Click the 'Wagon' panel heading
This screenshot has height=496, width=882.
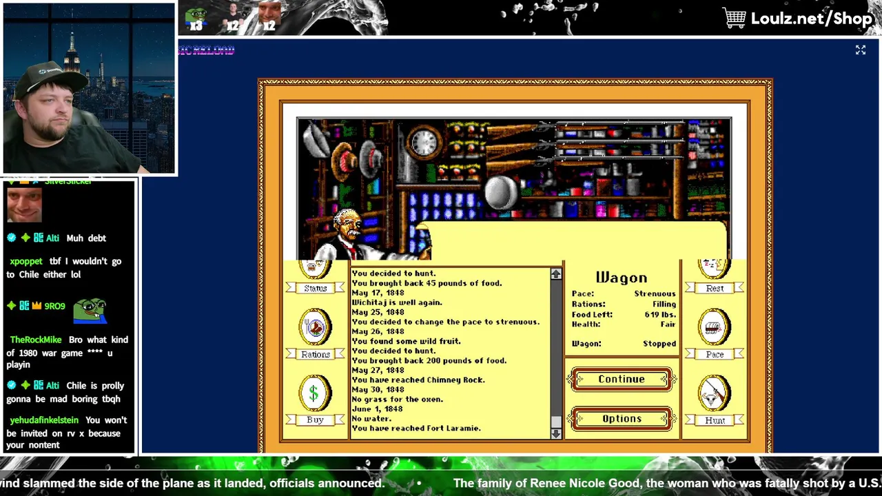[x=622, y=277]
